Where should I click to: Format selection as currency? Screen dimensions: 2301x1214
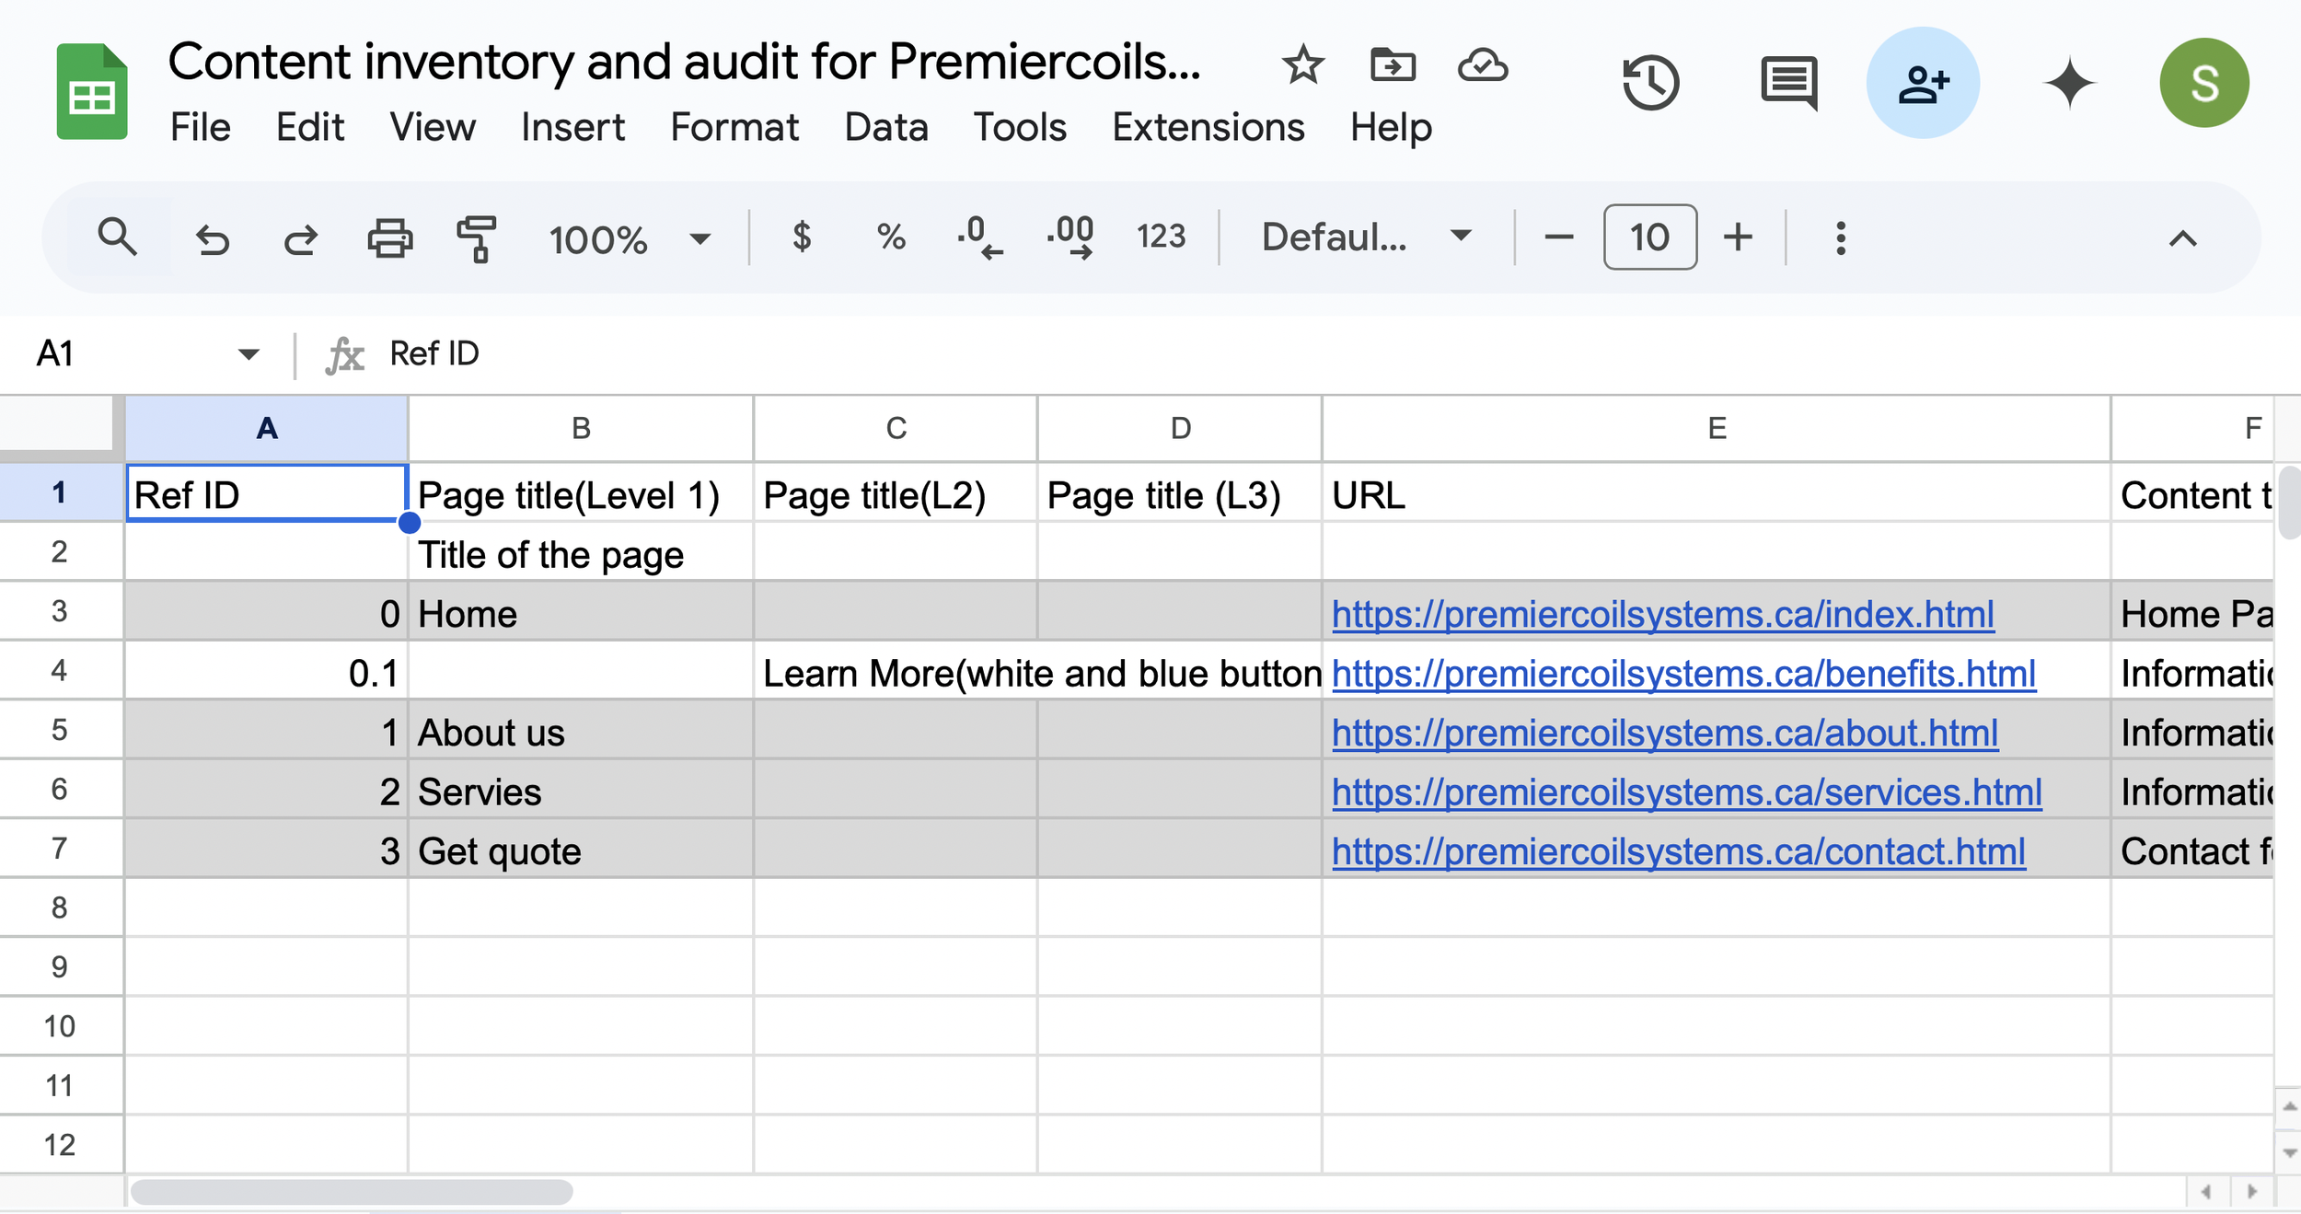pyautogui.click(x=802, y=237)
